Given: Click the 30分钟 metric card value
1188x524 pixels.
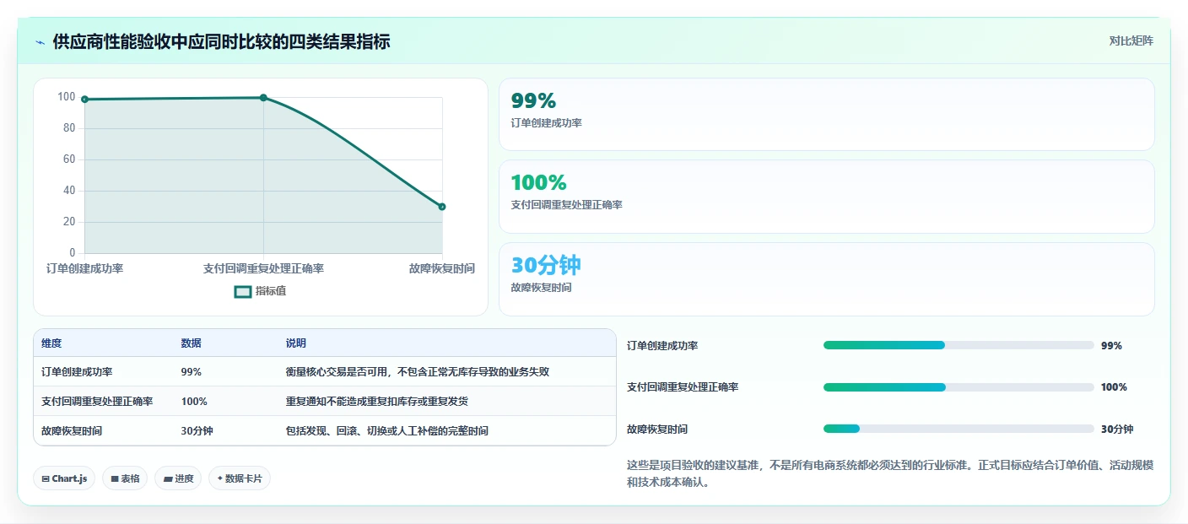Looking at the screenshot, I should click(546, 265).
